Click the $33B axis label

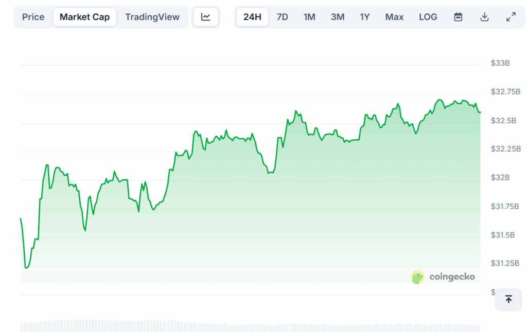coord(500,63)
